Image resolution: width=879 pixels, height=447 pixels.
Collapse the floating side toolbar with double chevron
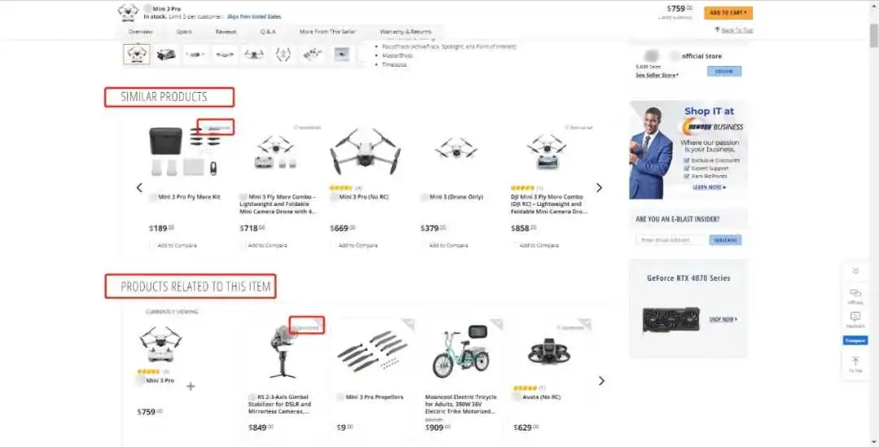tap(855, 271)
